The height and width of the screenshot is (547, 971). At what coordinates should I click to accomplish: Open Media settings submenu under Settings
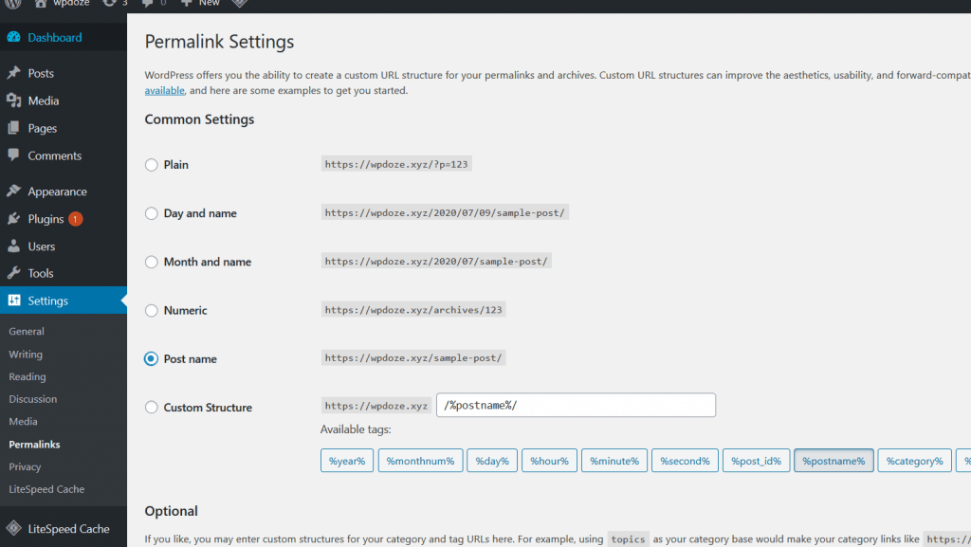click(23, 421)
